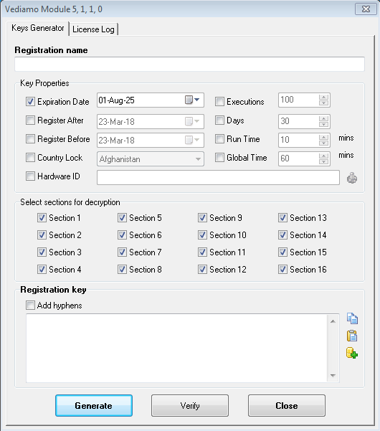Screen dimensions: 380x431
Task: Click the Generate button
Action: [x=94, y=406]
